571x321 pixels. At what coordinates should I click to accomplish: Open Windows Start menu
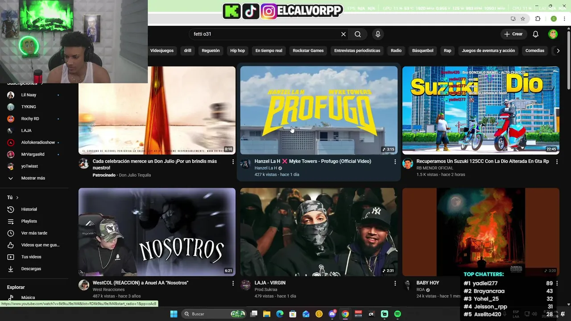pyautogui.click(x=174, y=314)
